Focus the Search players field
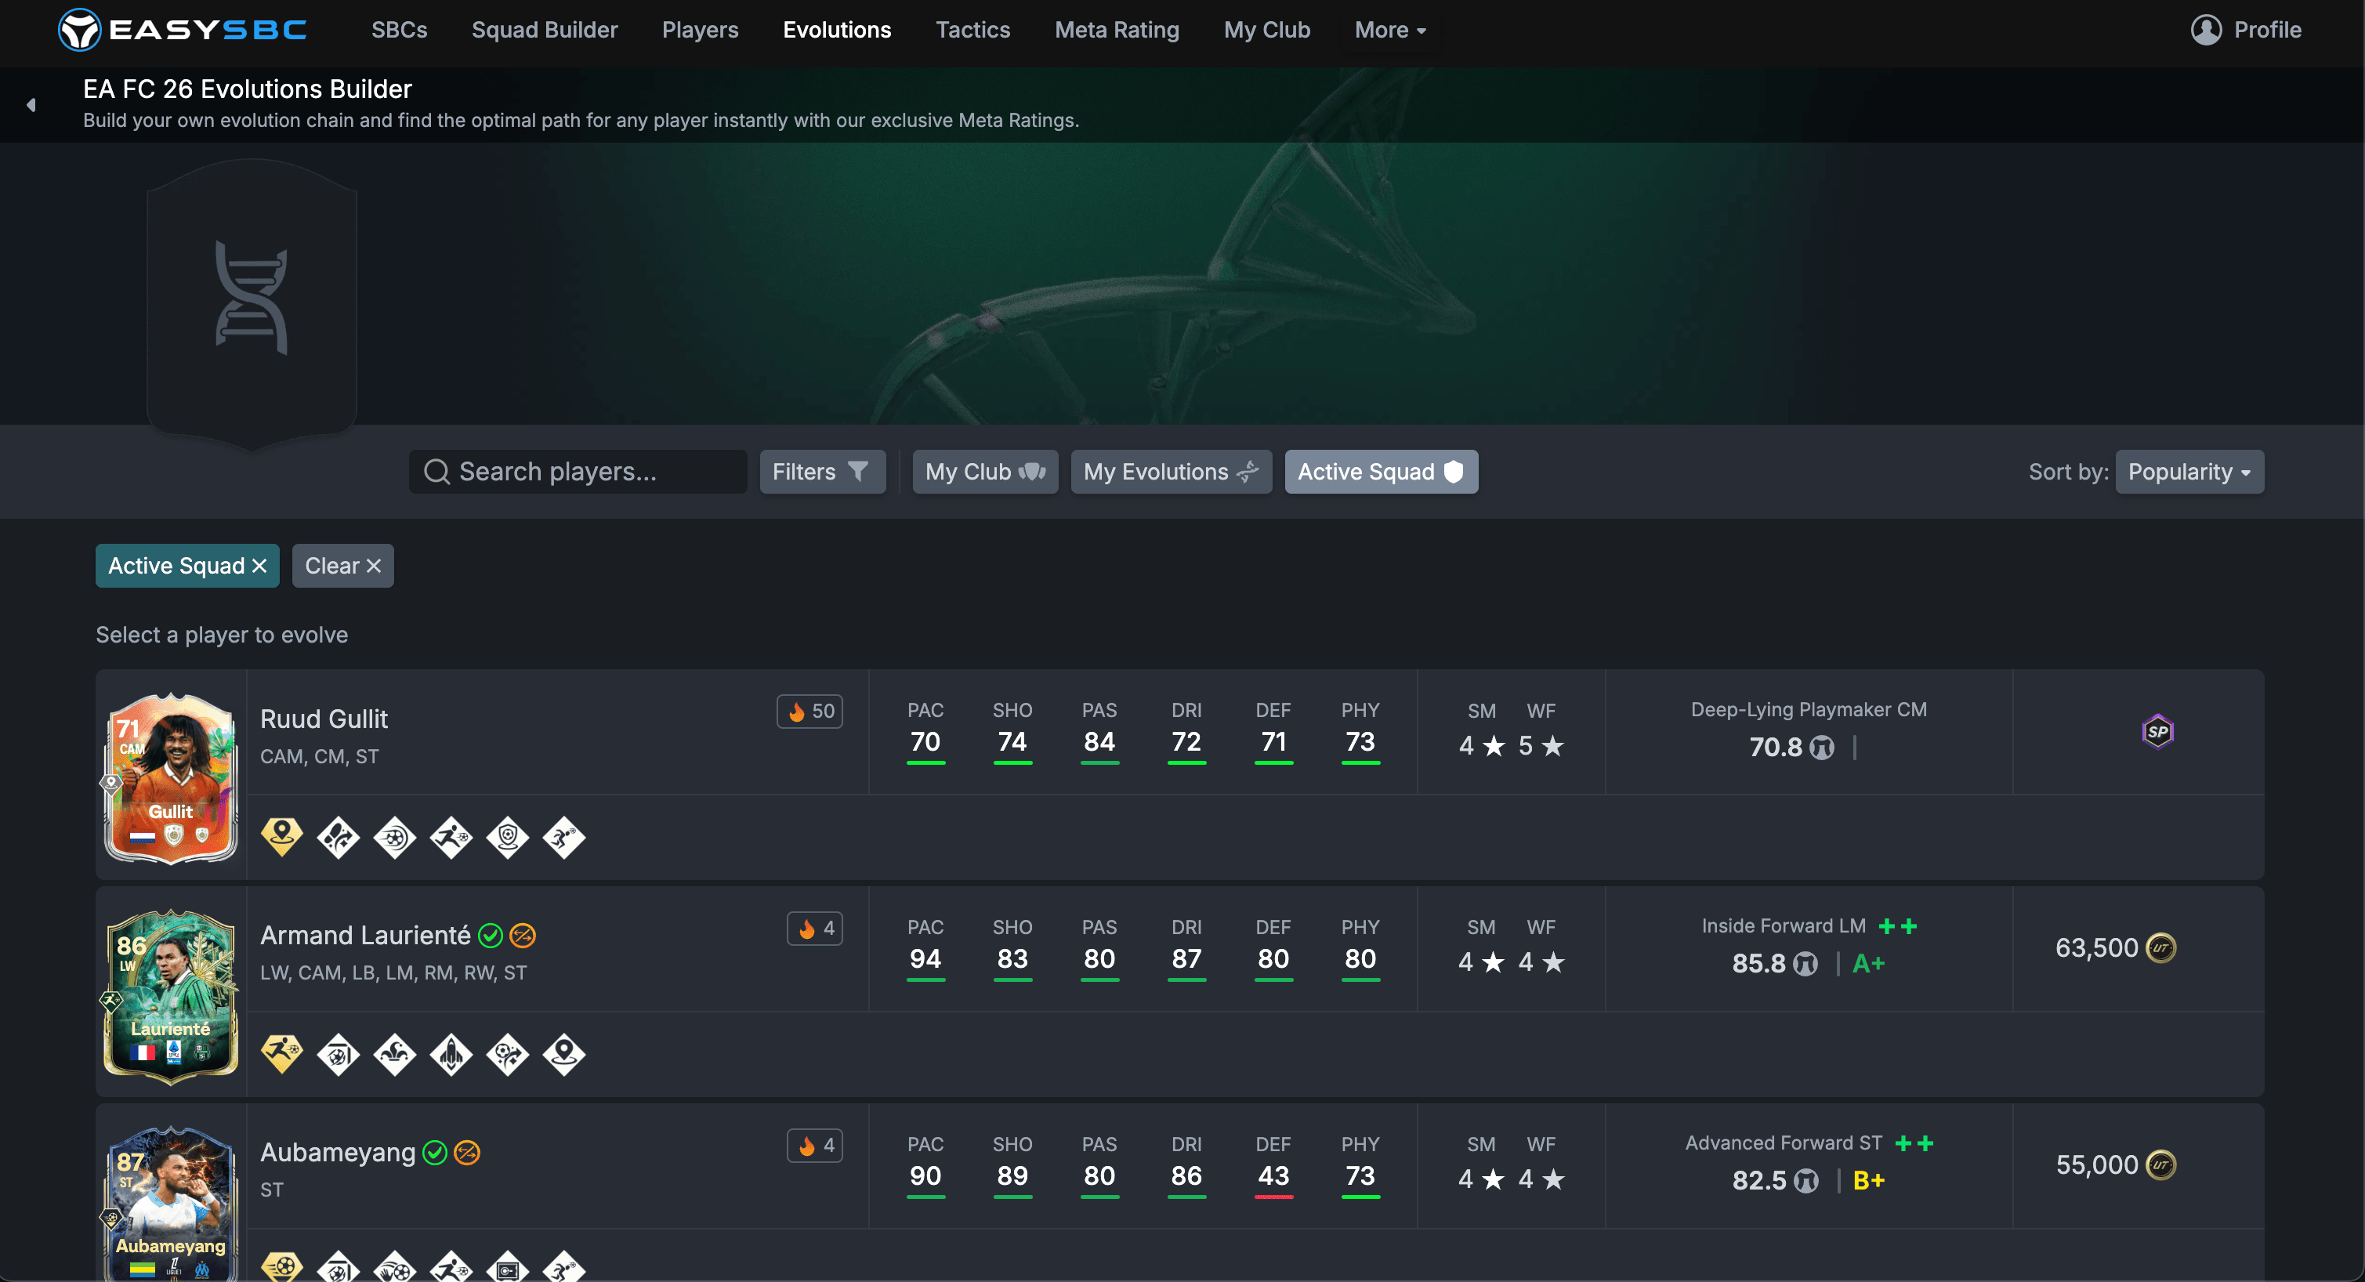 (x=578, y=471)
